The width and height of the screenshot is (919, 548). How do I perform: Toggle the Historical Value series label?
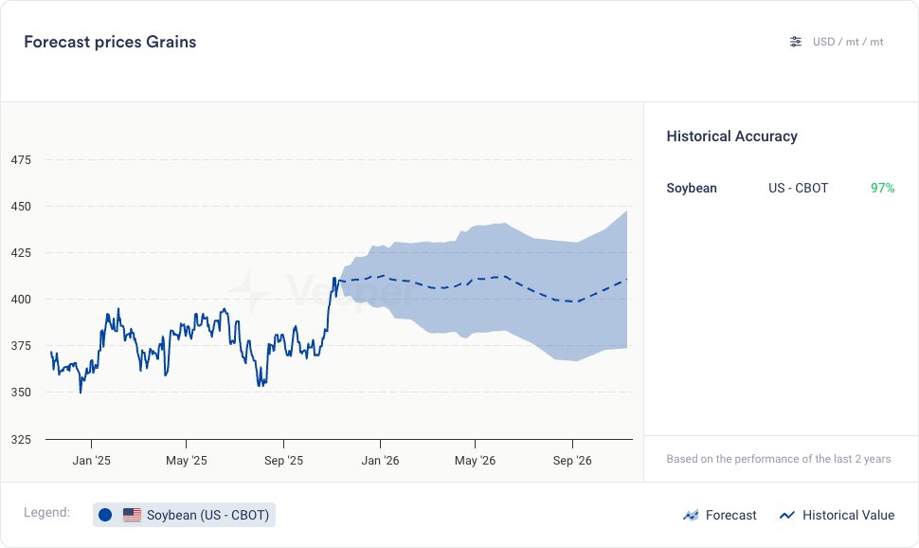(848, 516)
